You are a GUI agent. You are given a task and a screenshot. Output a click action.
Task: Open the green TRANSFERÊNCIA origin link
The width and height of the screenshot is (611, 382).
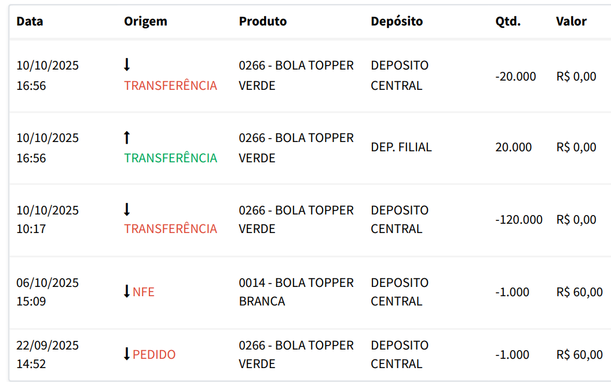tap(171, 158)
